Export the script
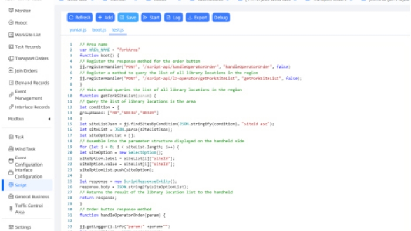The width and height of the screenshot is (411, 231). [197, 18]
